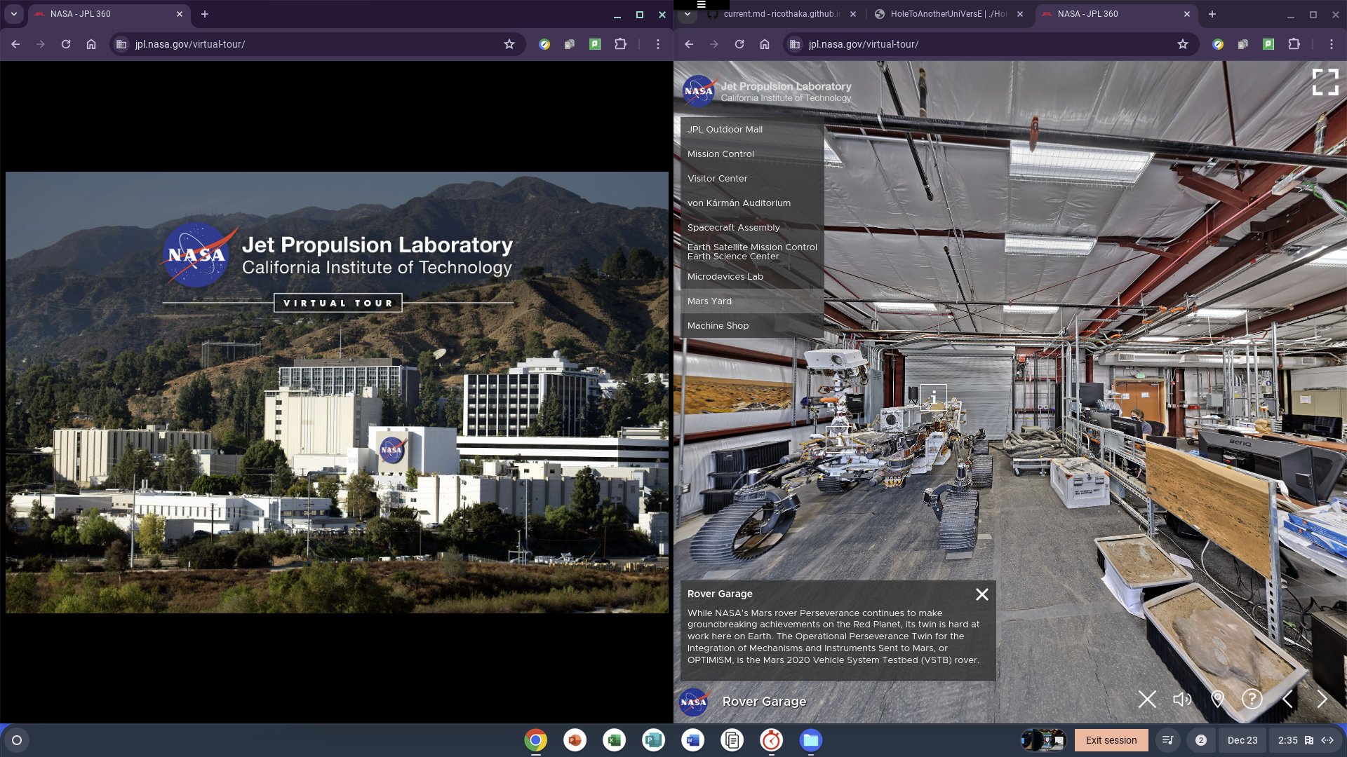Open Google Chrome from the shelf
Image resolution: width=1347 pixels, height=757 pixels.
click(x=535, y=740)
